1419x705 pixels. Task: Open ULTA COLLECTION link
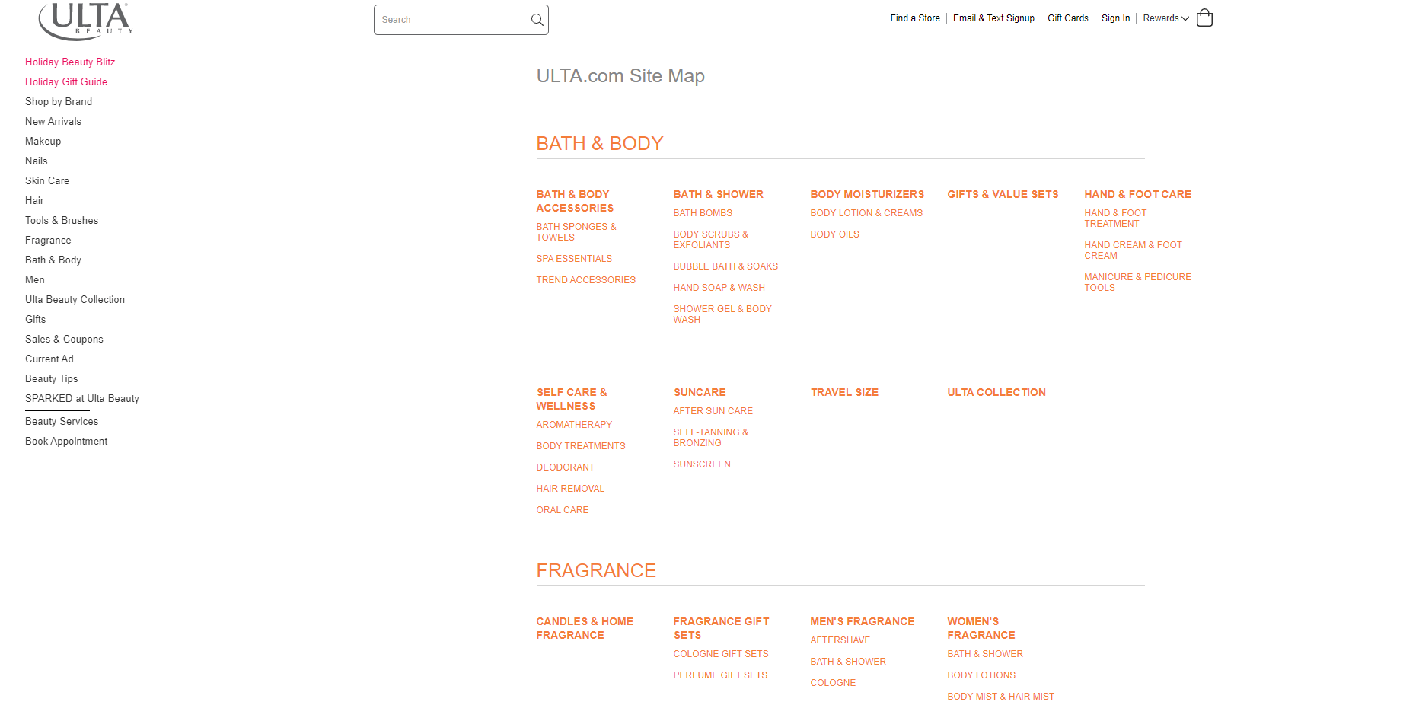click(x=996, y=392)
